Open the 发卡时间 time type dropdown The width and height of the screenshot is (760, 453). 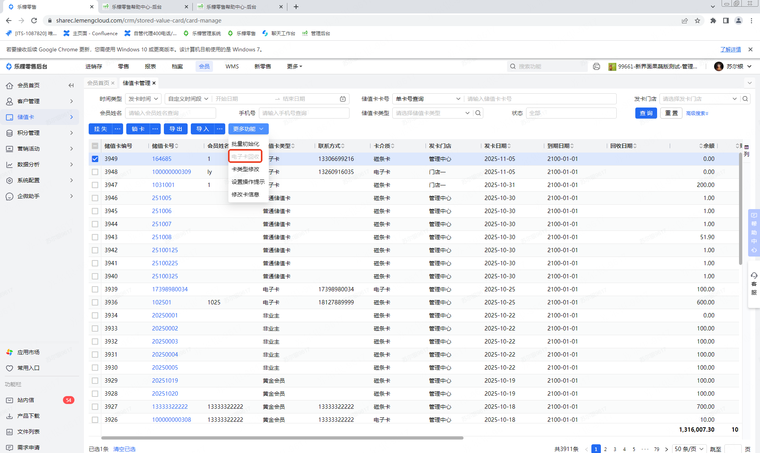click(143, 99)
